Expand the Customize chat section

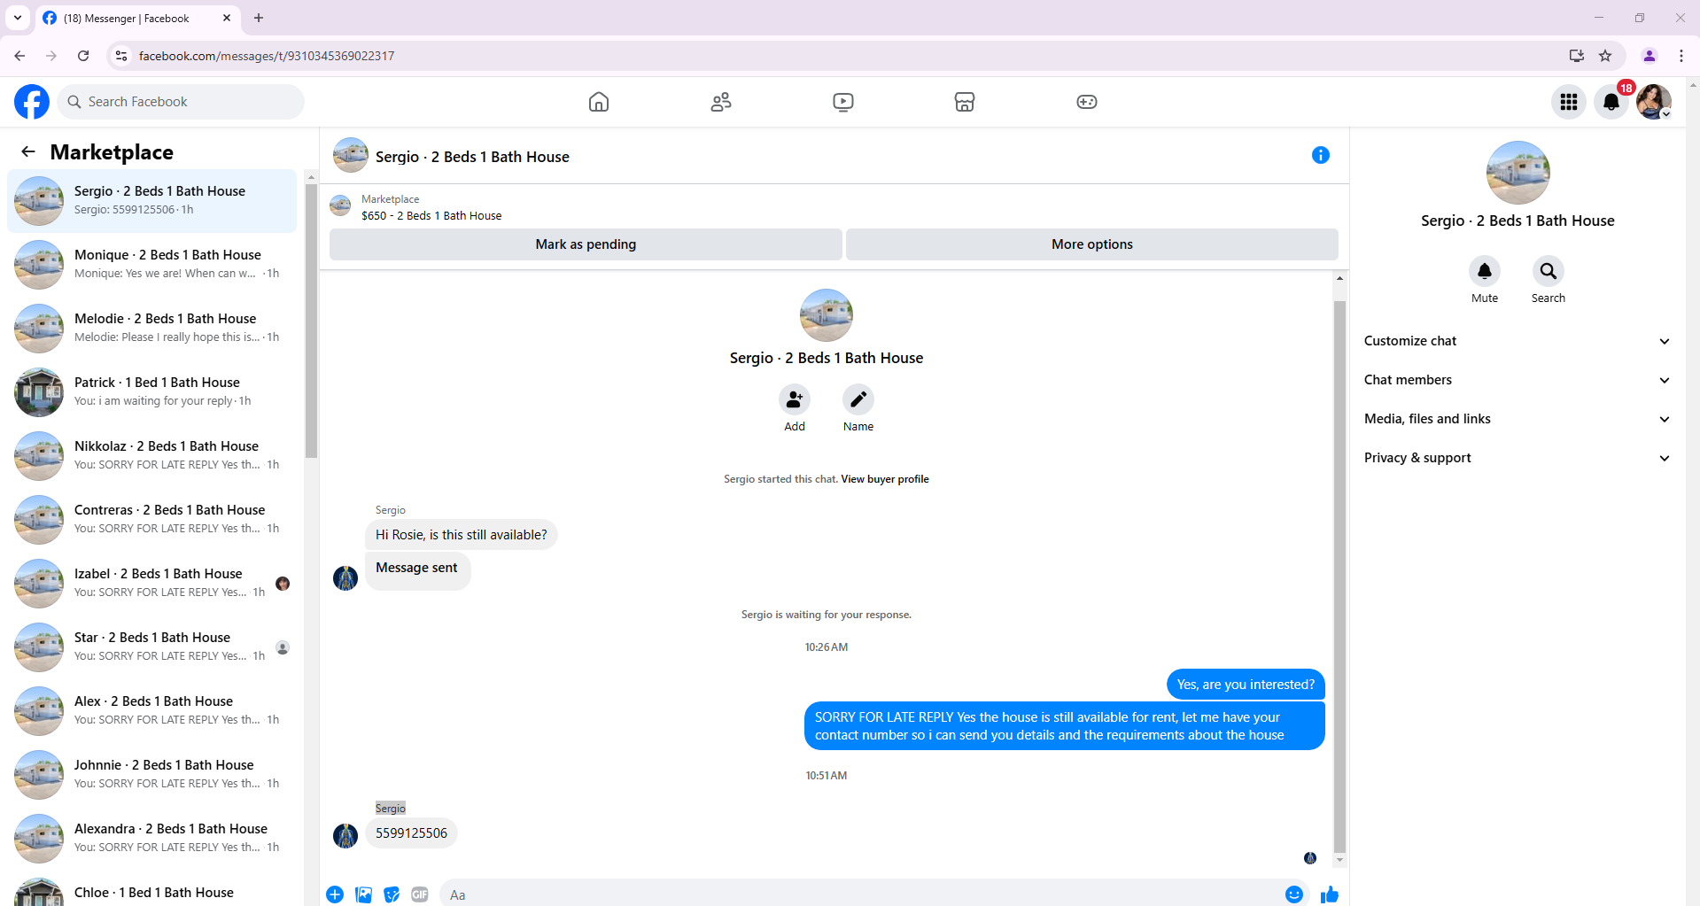click(x=1518, y=341)
